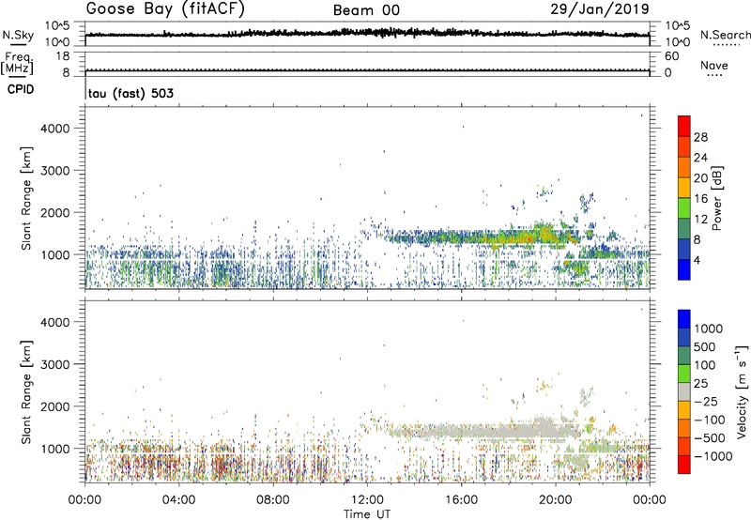
Task: Pick the bright blue bottom power bar segment
Action: 684,269
